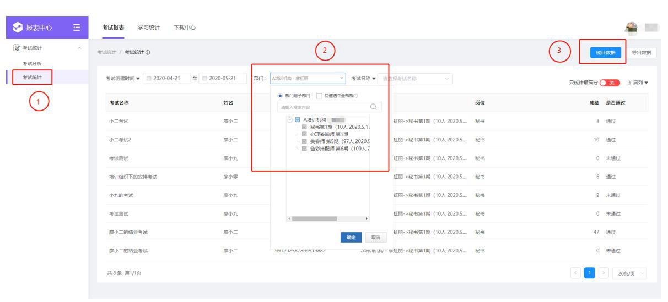Check the 快速选中全部部门 checkbox
Screen dimensions: 668x302
[x=319, y=96]
